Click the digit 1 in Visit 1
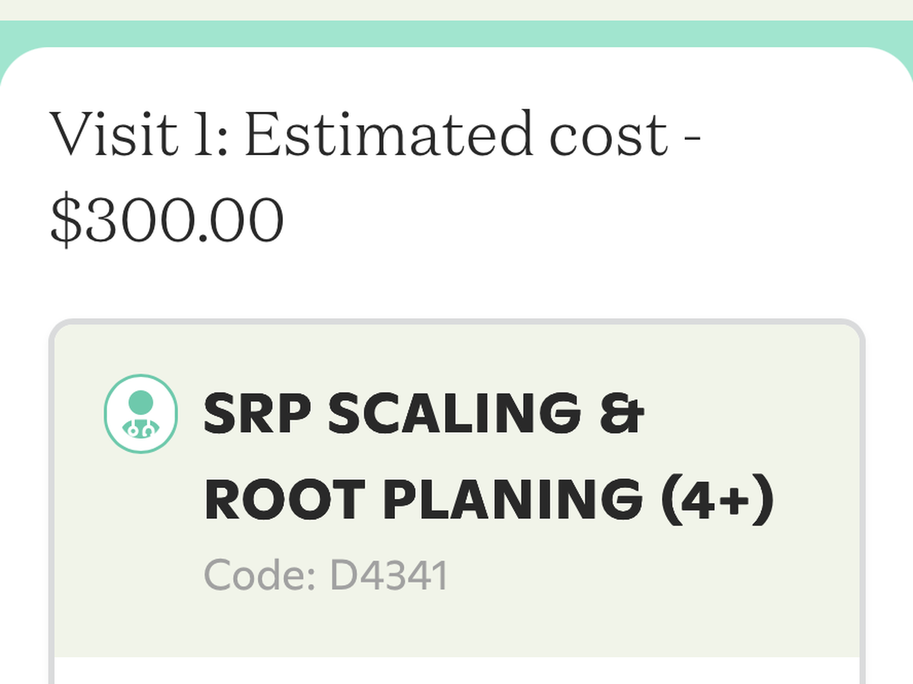This screenshot has height=684, width=913. click(206, 135)
